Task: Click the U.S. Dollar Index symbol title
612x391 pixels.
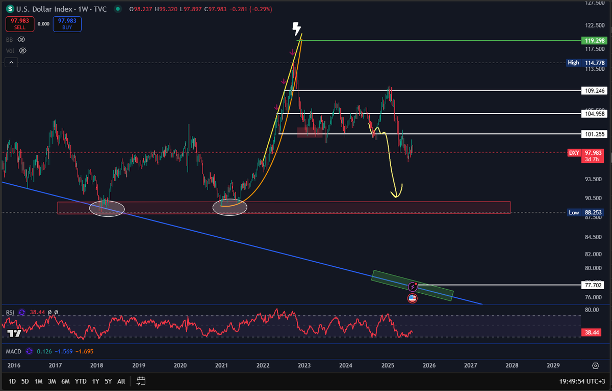Action: pyautogui.click(x=44, y=9)
